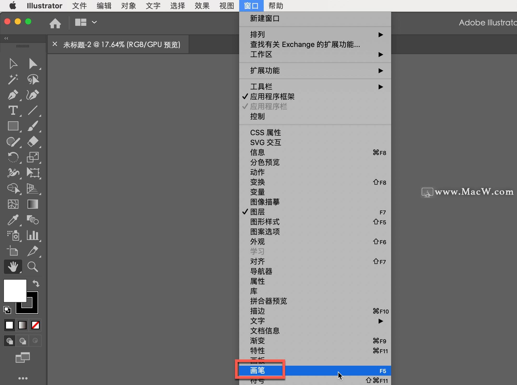The width and height of the screenshot is (517, 385).
Task: Collapse toolbar with double chevron
Action: pos(6,38)
